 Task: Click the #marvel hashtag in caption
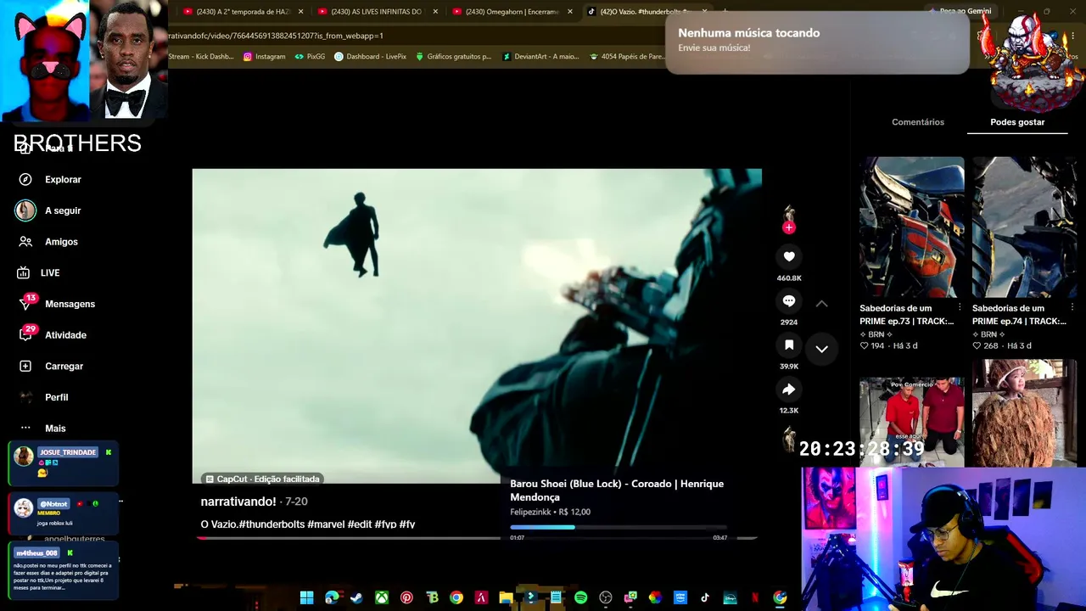[326, 524]
